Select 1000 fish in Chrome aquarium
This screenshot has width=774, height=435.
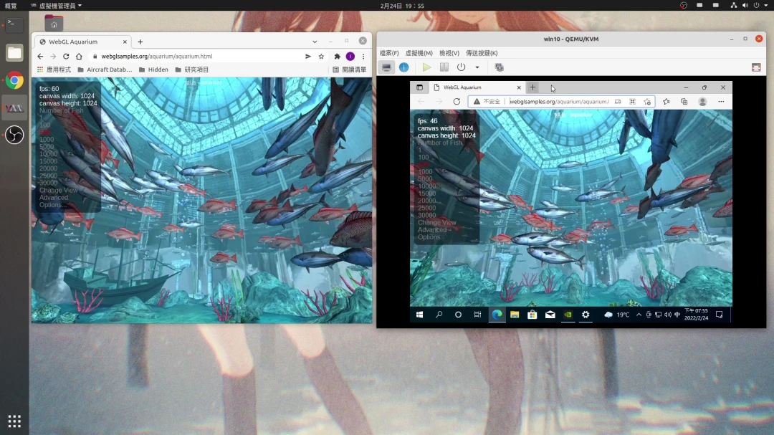point(47,140)
